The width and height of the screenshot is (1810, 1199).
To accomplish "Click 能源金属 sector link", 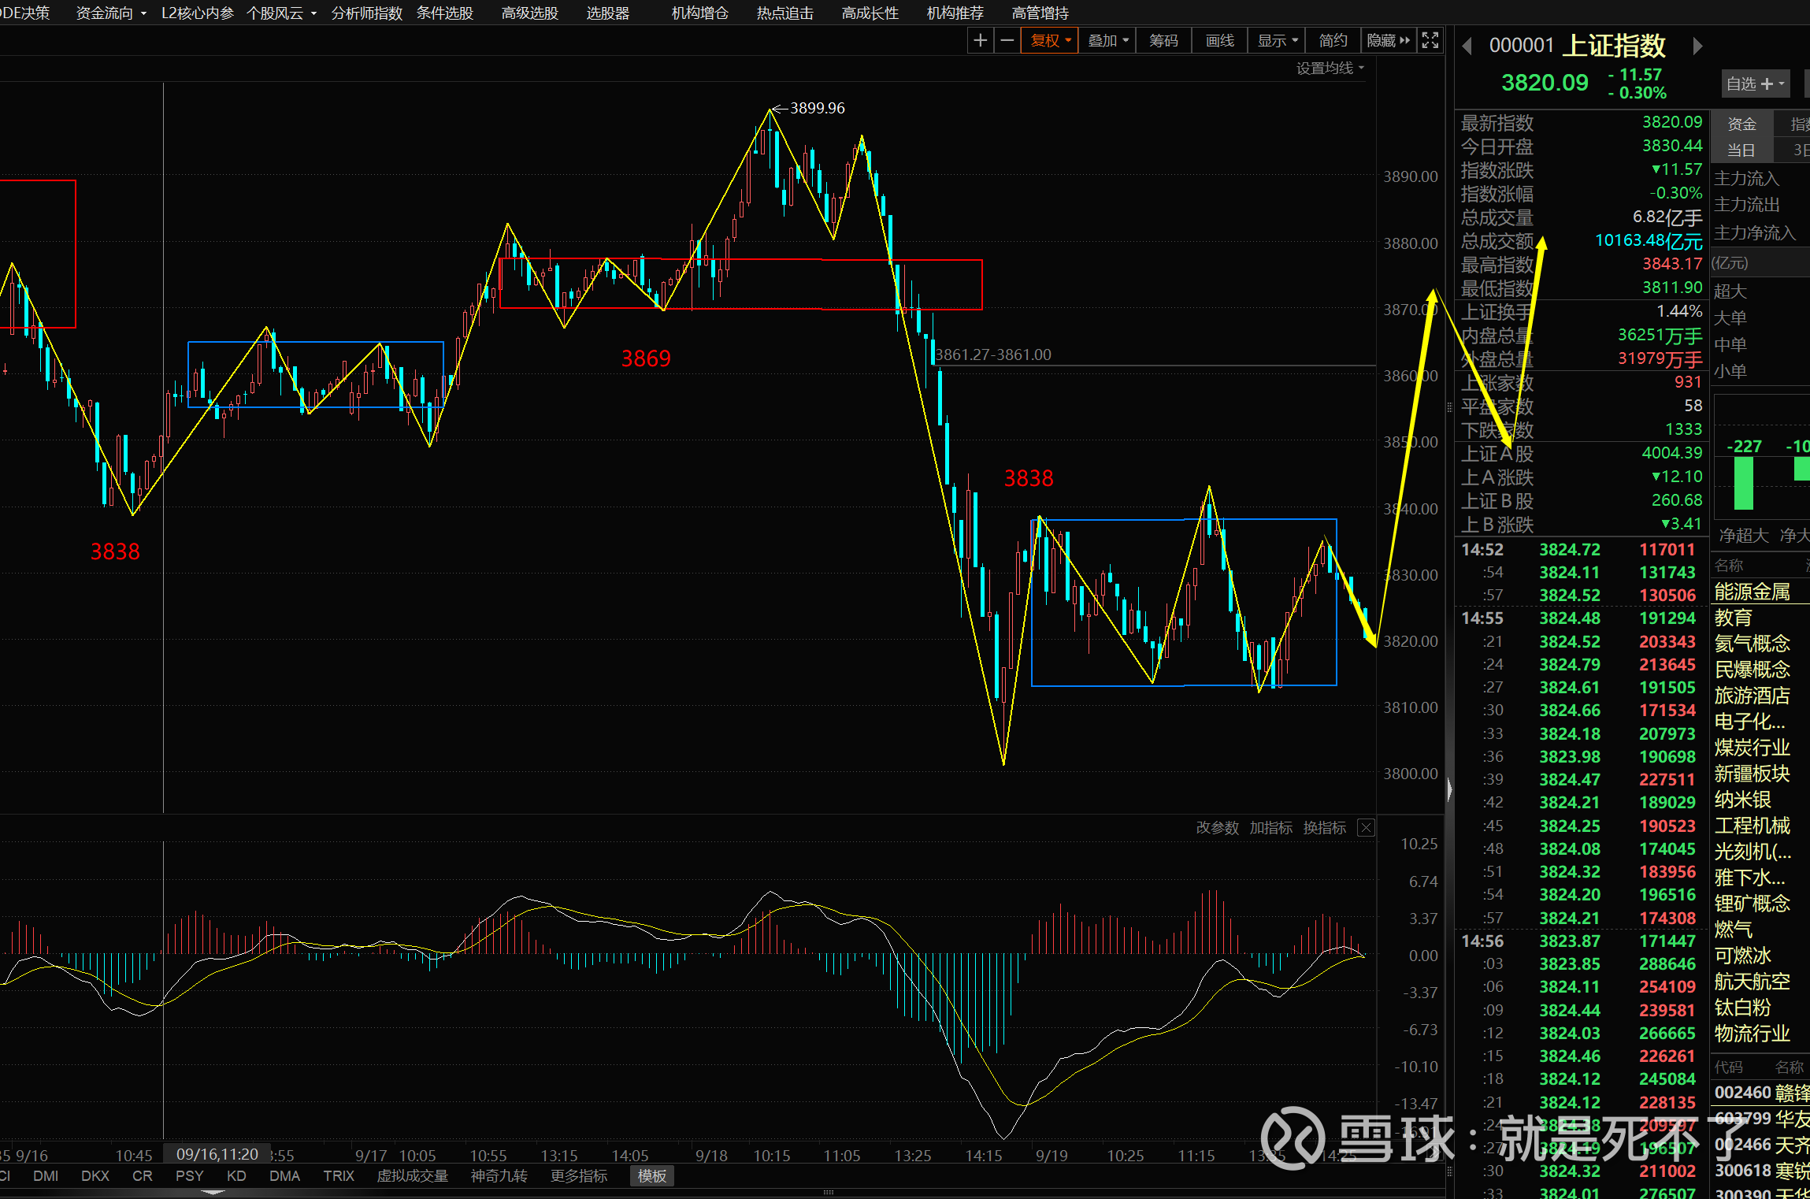I will pos(1753,592).
